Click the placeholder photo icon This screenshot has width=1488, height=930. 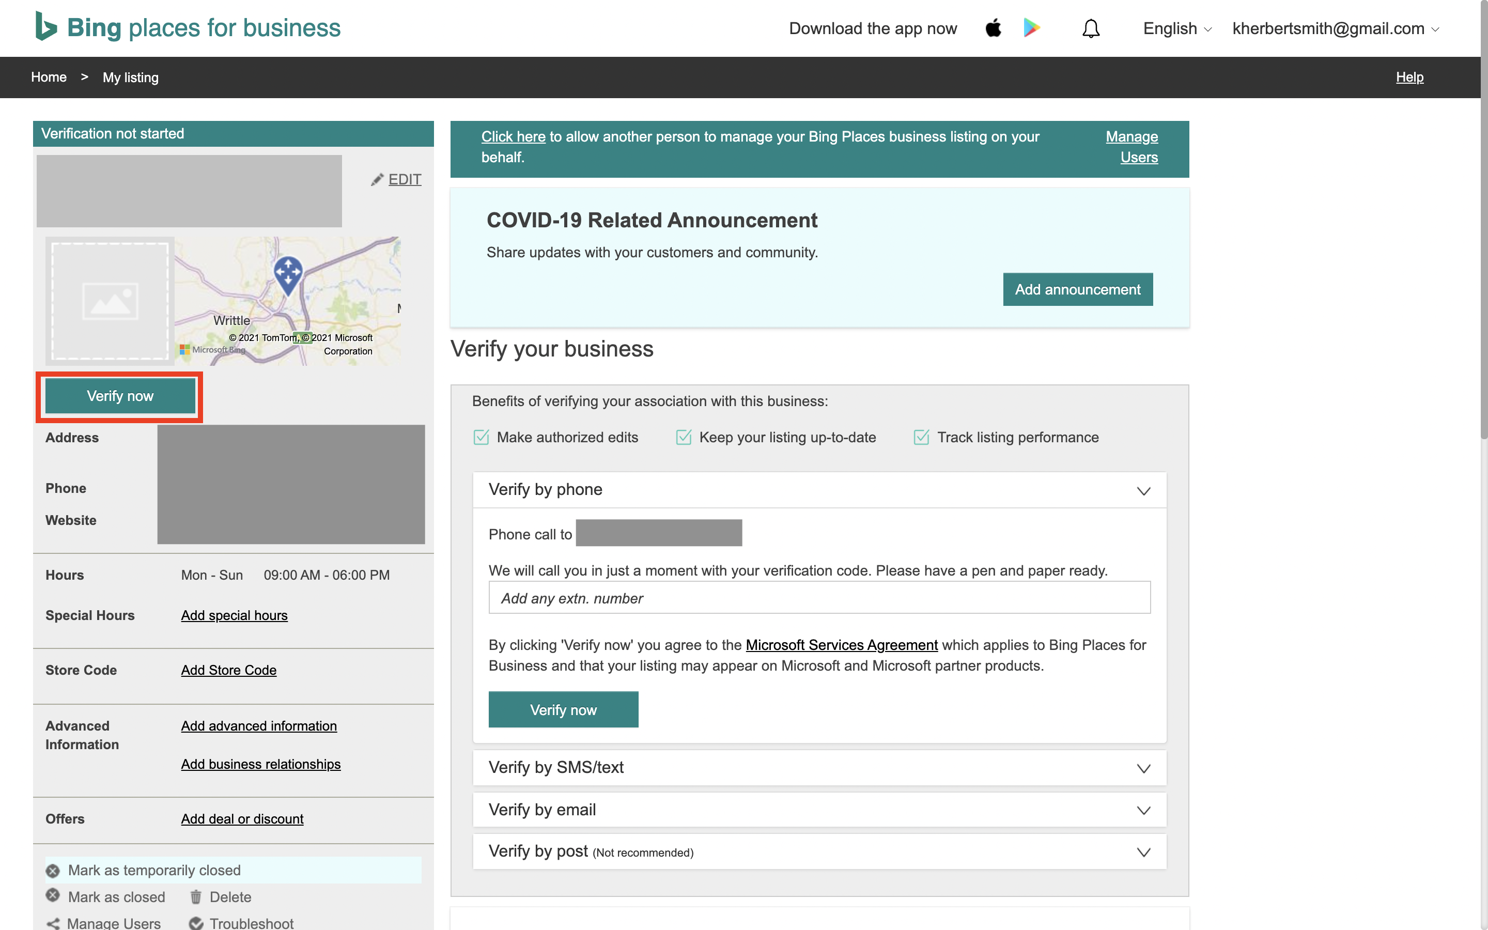point(110,301)
